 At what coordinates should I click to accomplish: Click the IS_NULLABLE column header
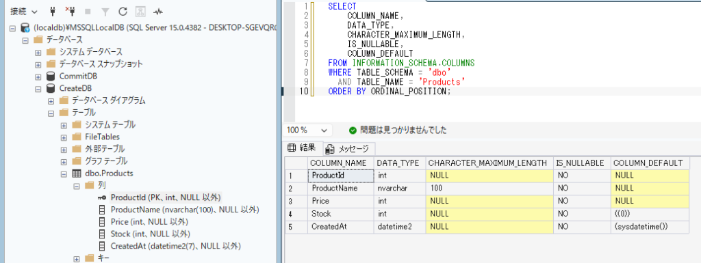[x=582, y=163]
